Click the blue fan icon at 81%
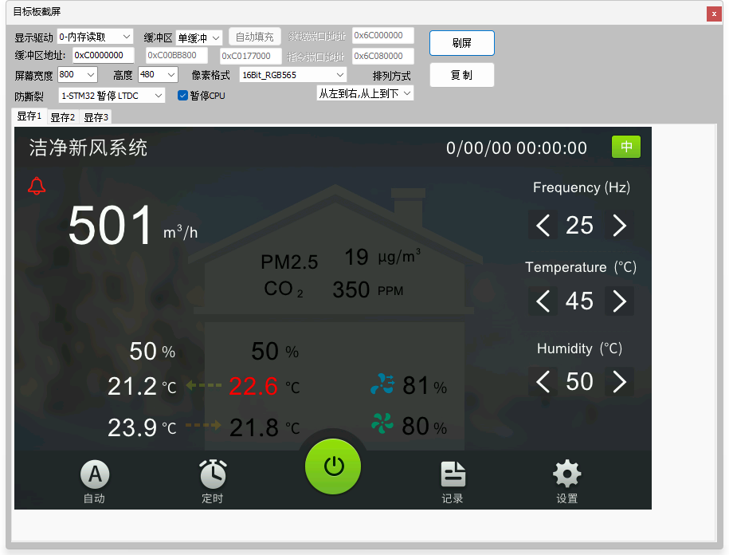The image size is (729, 555). (382, 384)
